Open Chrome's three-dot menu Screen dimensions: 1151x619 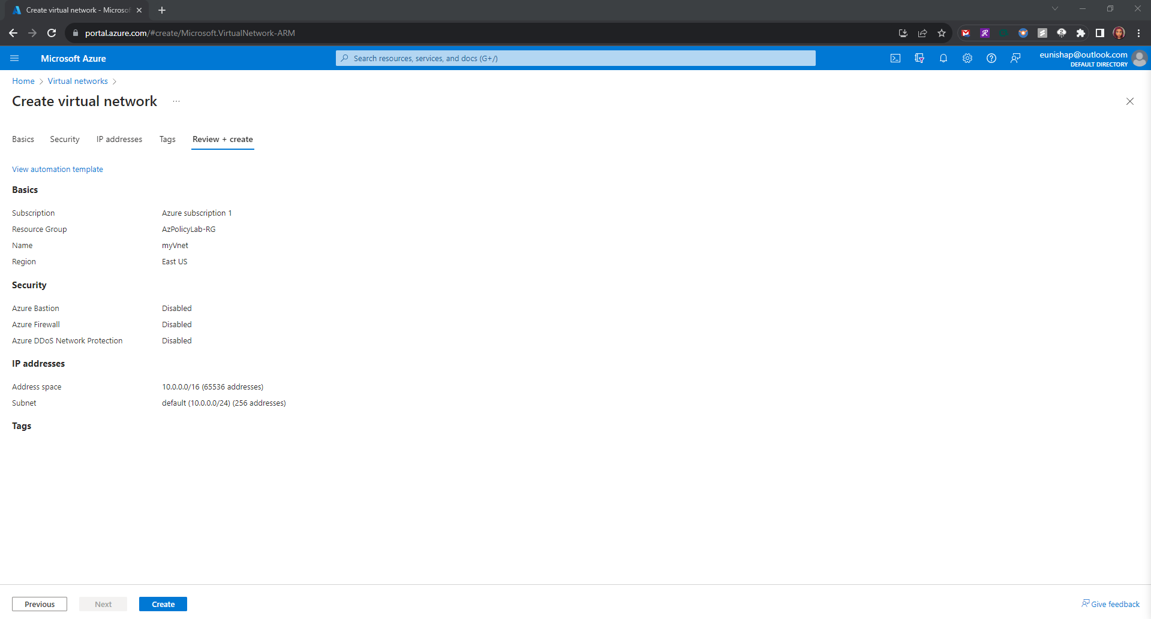(x=1139, y=33)
